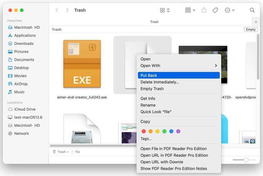Open iCloud Drive under Locations
The width and height of the screenshot is (263, 176).
(x=22, y=109)
